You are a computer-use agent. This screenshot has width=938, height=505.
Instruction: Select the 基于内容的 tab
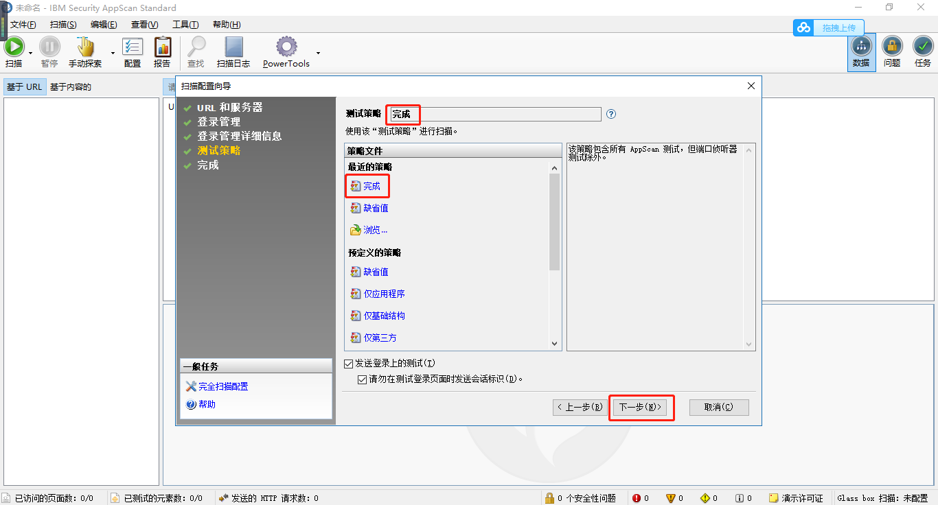tap(71, 87)
